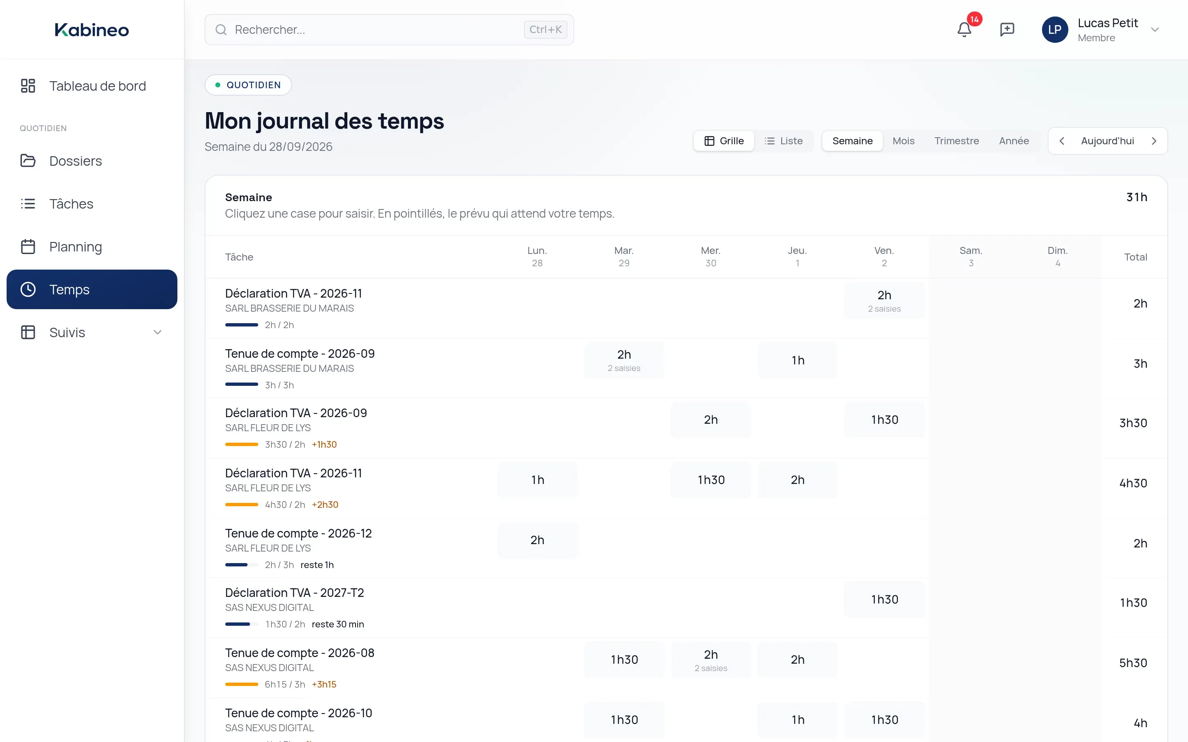Open Planning in the sidebar
Viewport: 1188px width, 742px height.
92,247
